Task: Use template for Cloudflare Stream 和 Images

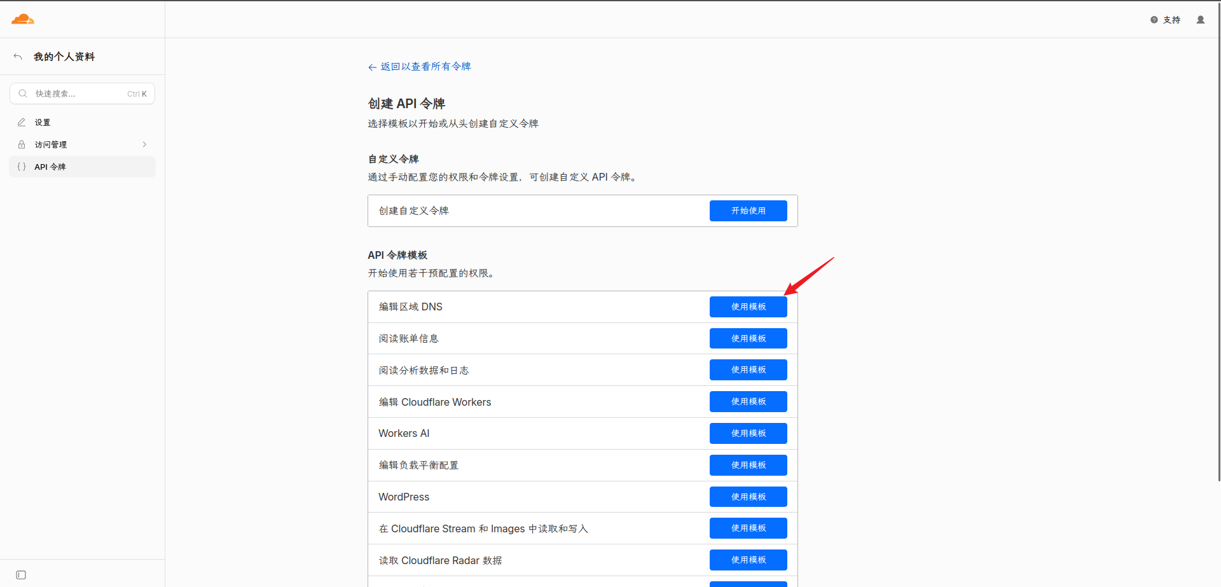Action: (748, 528)
